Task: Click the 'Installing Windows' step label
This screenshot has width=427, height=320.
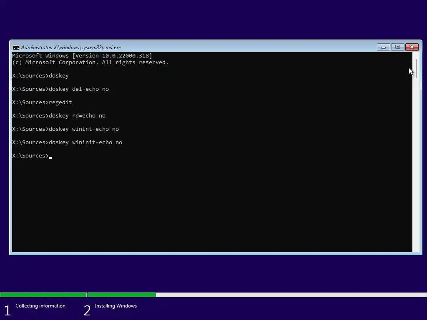Action: pos(116,306)
